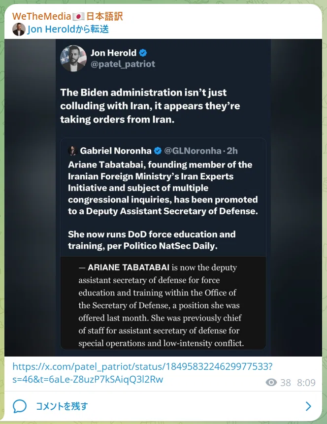Image resolution: width=327 pixels, height=424 pixels.
Task: Click the 8:09 message timestamp
Action: (x=306, y=383)
